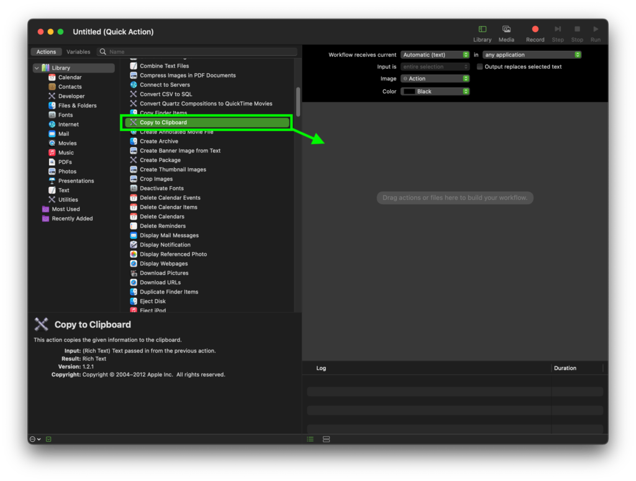This screenshot has width=636, height=481.
Task: Select the Internet category icon
Action: tap(52, 124)
